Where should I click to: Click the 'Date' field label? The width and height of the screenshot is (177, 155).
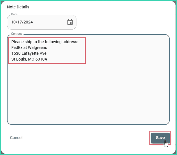[x=14, y=14]
